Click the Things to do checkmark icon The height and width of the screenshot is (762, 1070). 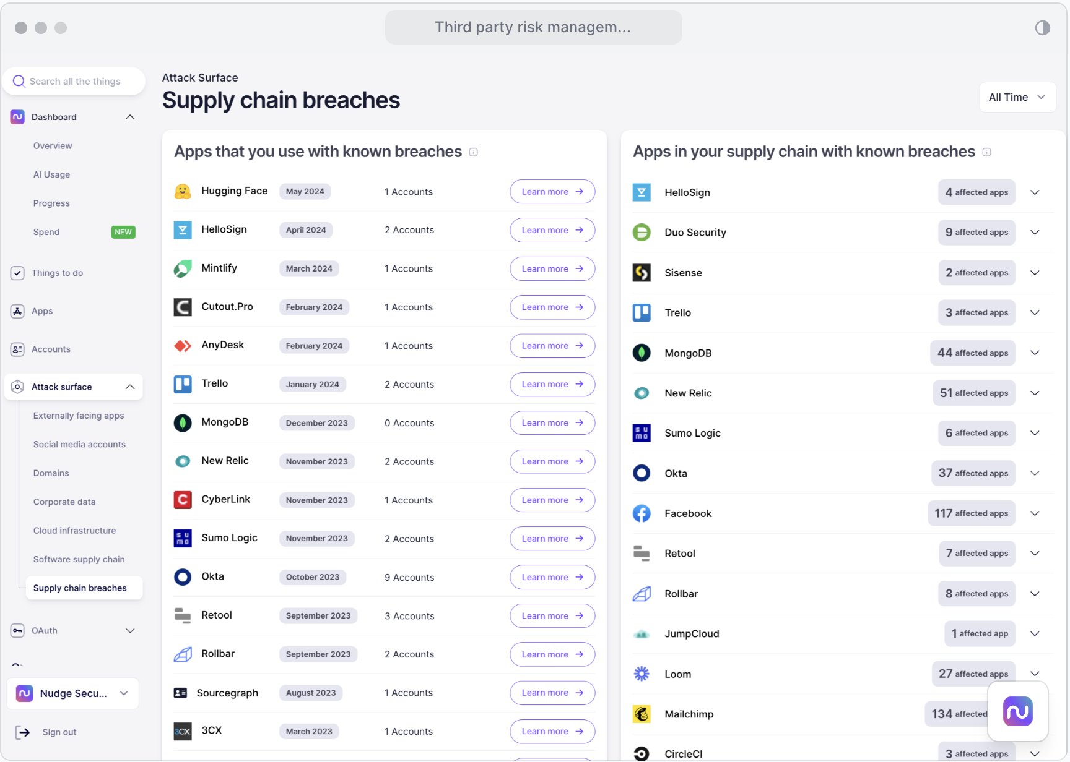(17, 273)
